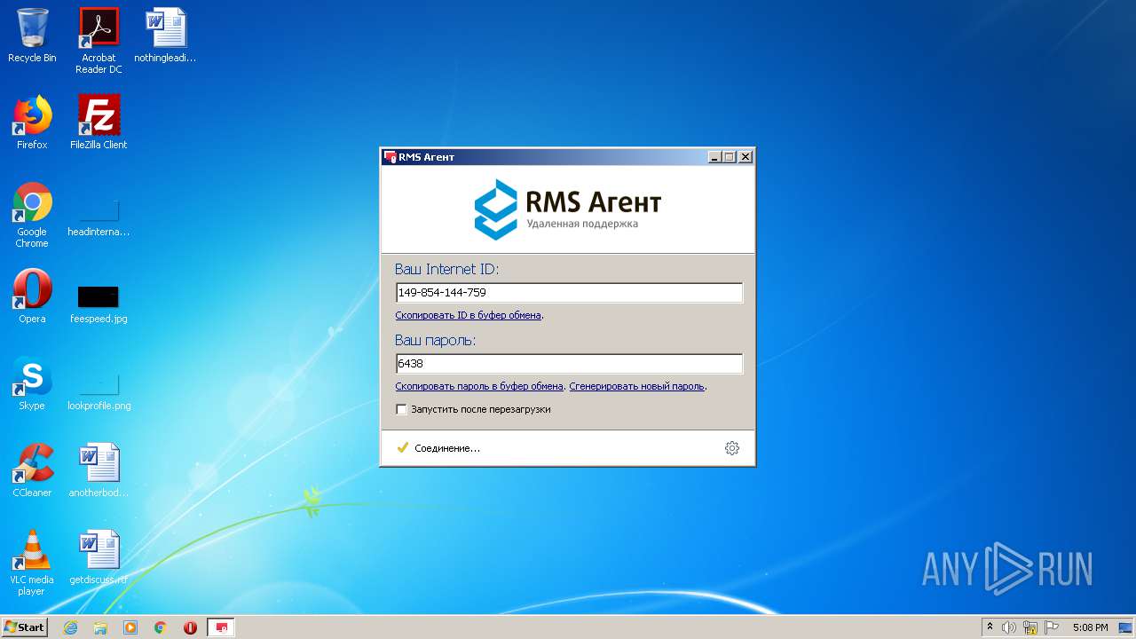Select Recycle Bin desktop icon
The height and width of the screenshot is (639, 1136).
click(32, 35)
